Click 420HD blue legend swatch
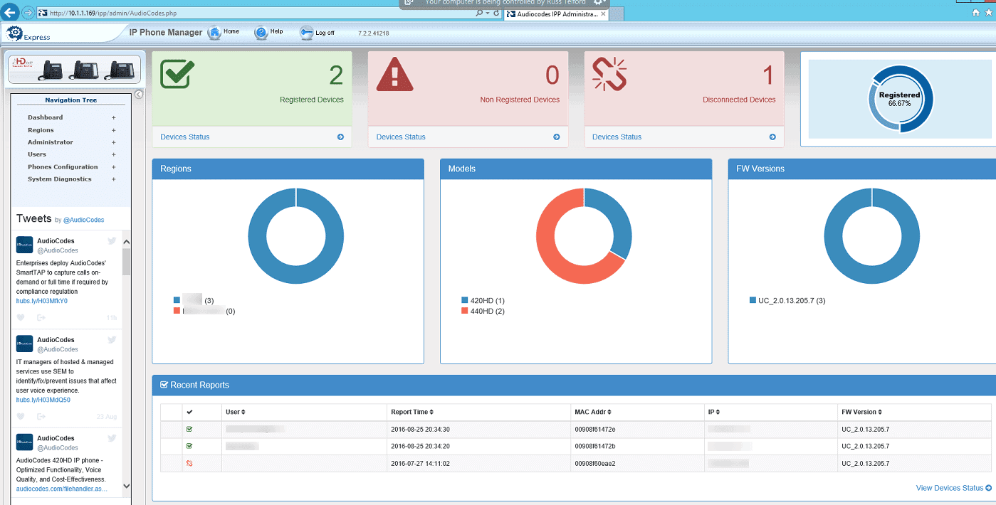The width and height of the screenshot is (996, 505). pos(465,301)
